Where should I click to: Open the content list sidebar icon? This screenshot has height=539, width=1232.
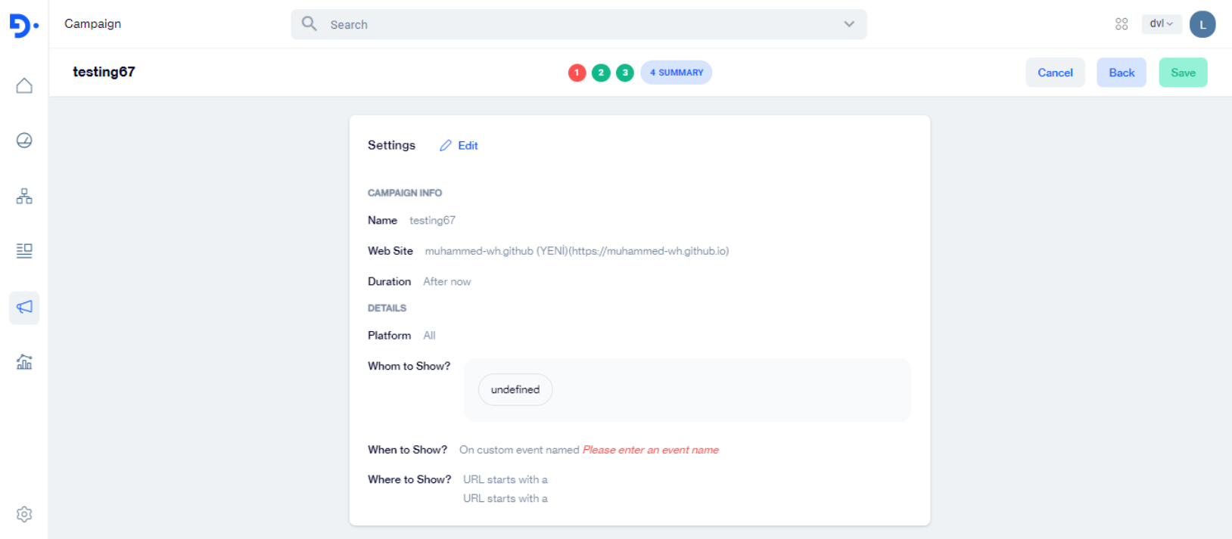[24, 251]
